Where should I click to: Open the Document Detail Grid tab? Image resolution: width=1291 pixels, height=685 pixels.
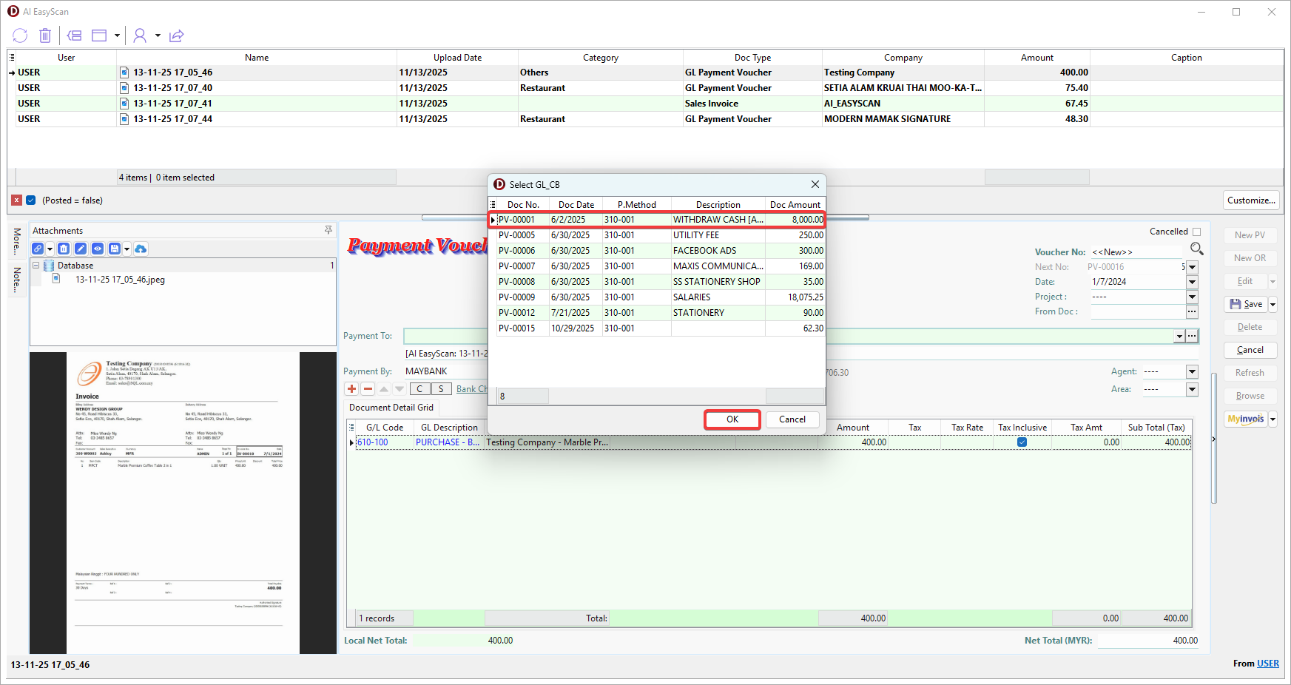point(391,408)
